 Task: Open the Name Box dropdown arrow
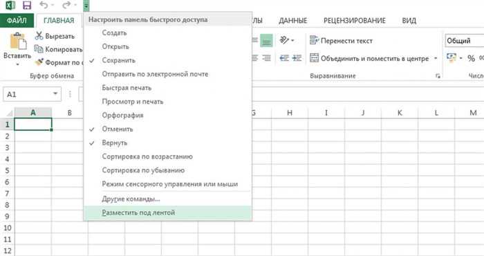[55, 93]
